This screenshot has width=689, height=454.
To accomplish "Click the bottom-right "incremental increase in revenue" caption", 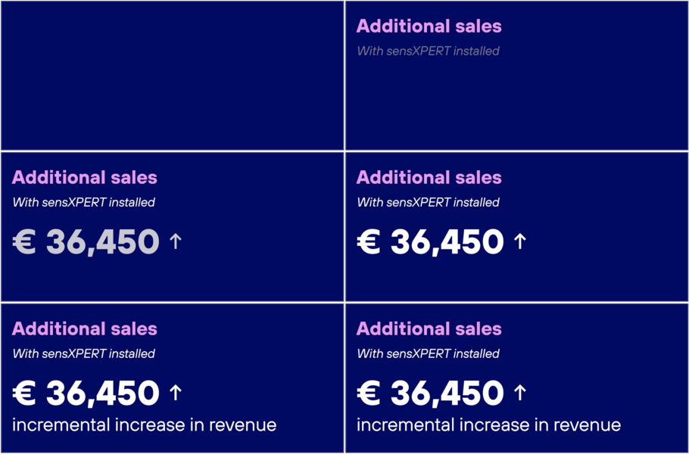I will (x=488, y=424).
